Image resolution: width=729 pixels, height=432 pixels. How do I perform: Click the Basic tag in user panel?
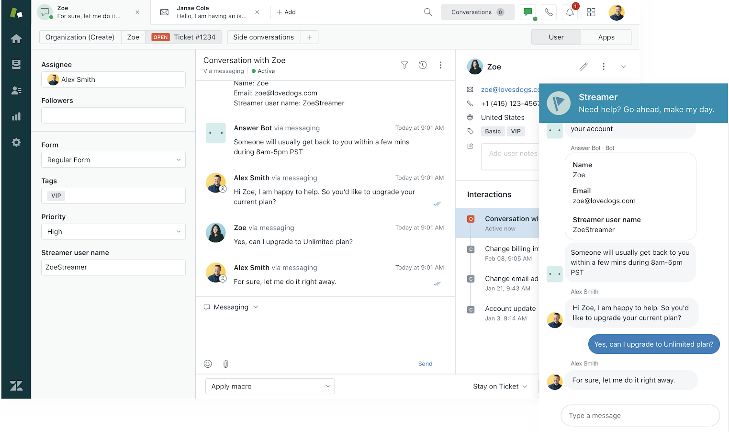tap(493, 132)
